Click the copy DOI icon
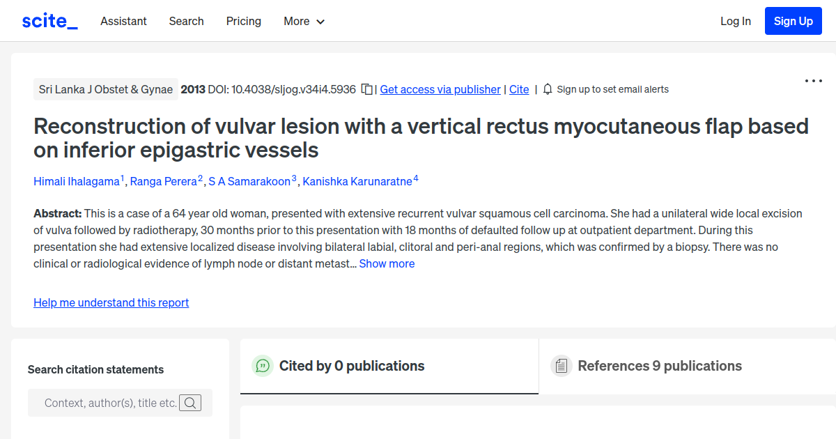This screenshot has width=836, height=439. pos(367,89)
